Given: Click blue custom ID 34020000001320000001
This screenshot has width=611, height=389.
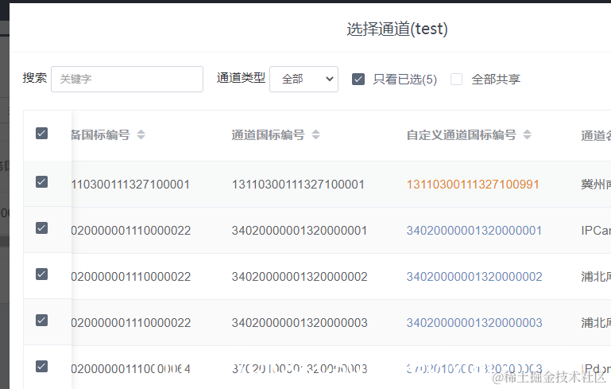Looking at the screenshot, I should coord(474,231).
